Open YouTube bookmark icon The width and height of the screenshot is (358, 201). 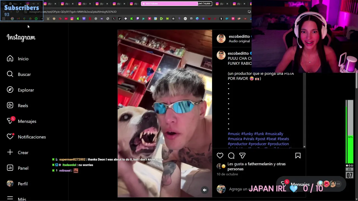tap(66, 19)
